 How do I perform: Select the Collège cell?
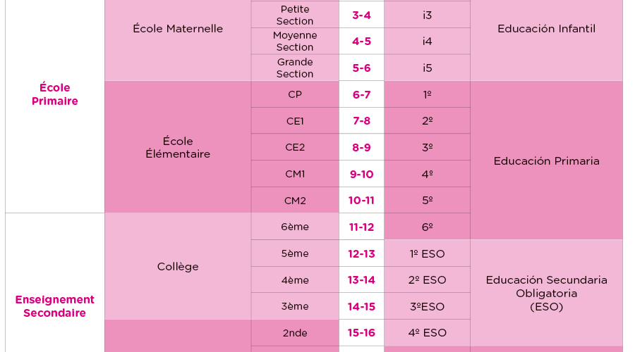[178, 267]
